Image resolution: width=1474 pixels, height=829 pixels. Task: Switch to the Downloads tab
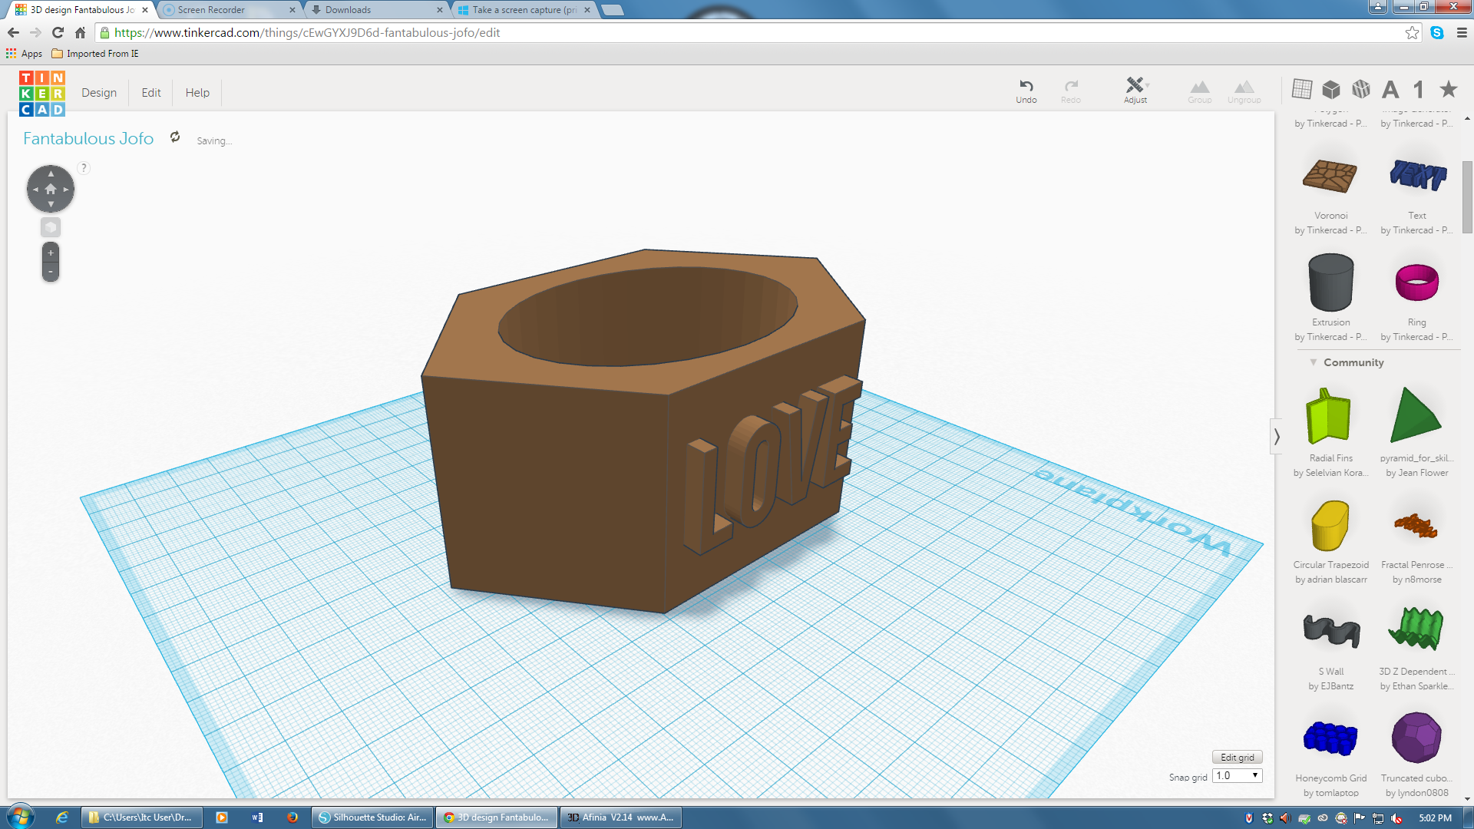pos(377,10)
